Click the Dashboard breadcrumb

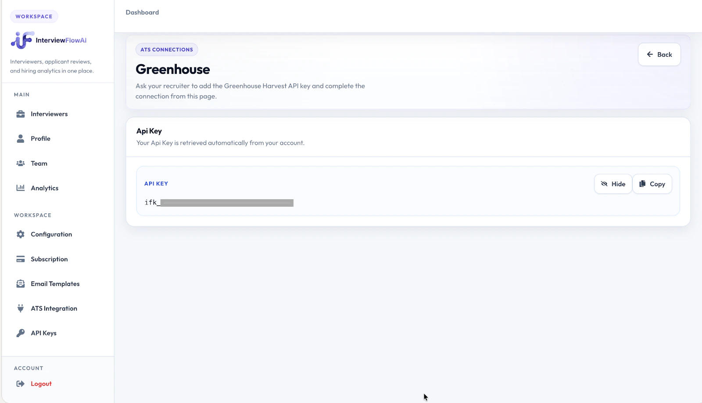pyautogui.click(x=142, y=12)
